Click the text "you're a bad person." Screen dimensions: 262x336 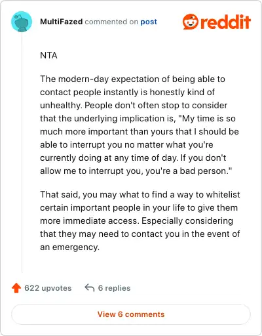pos(189,171)
